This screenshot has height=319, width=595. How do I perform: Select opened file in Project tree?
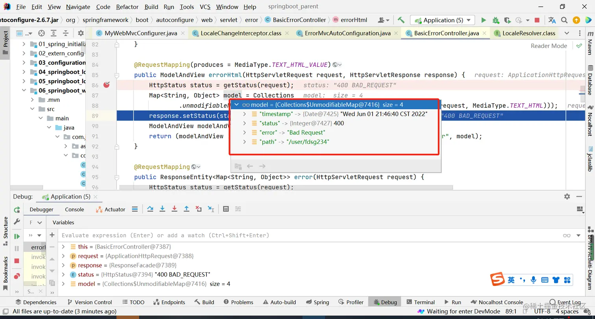41,33
